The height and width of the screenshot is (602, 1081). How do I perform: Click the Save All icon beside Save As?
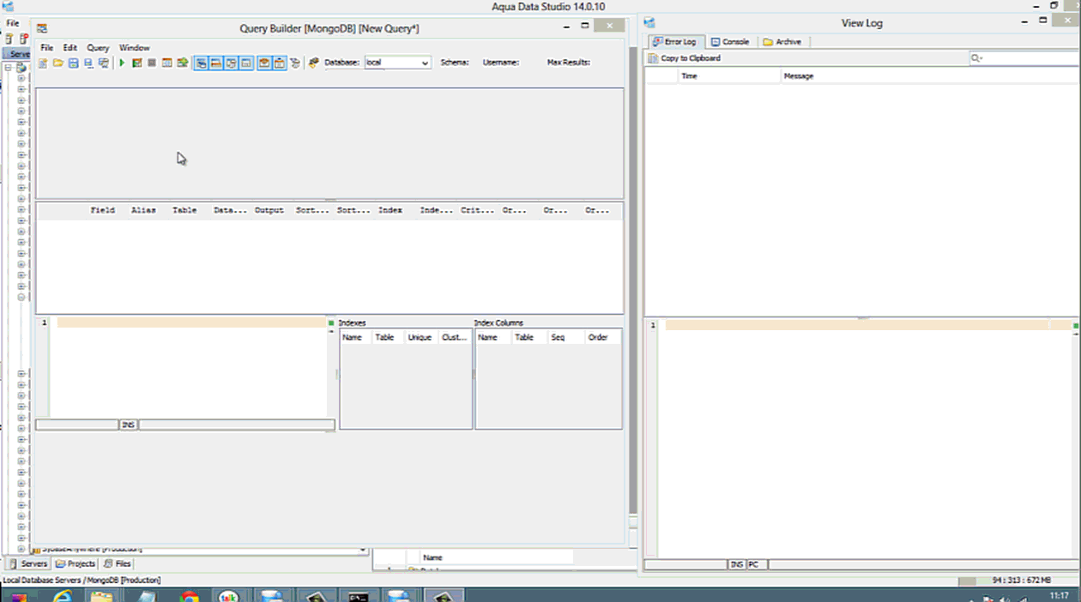click(x=104, y=63)
